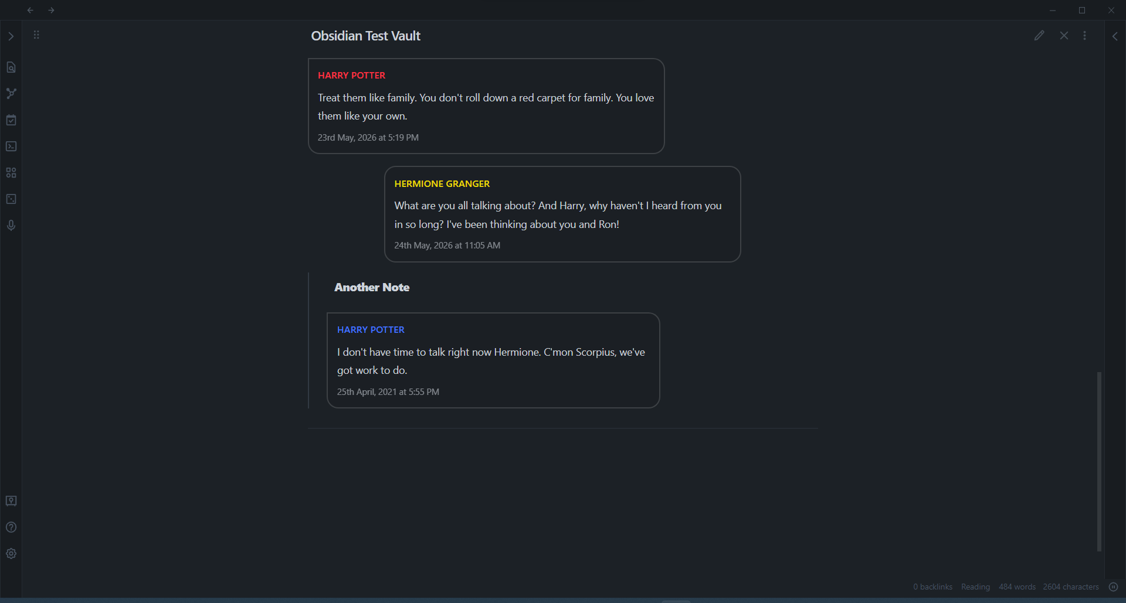Insert a random note using the dice icon
This screenshot has height=603, width=1126.
11,199
